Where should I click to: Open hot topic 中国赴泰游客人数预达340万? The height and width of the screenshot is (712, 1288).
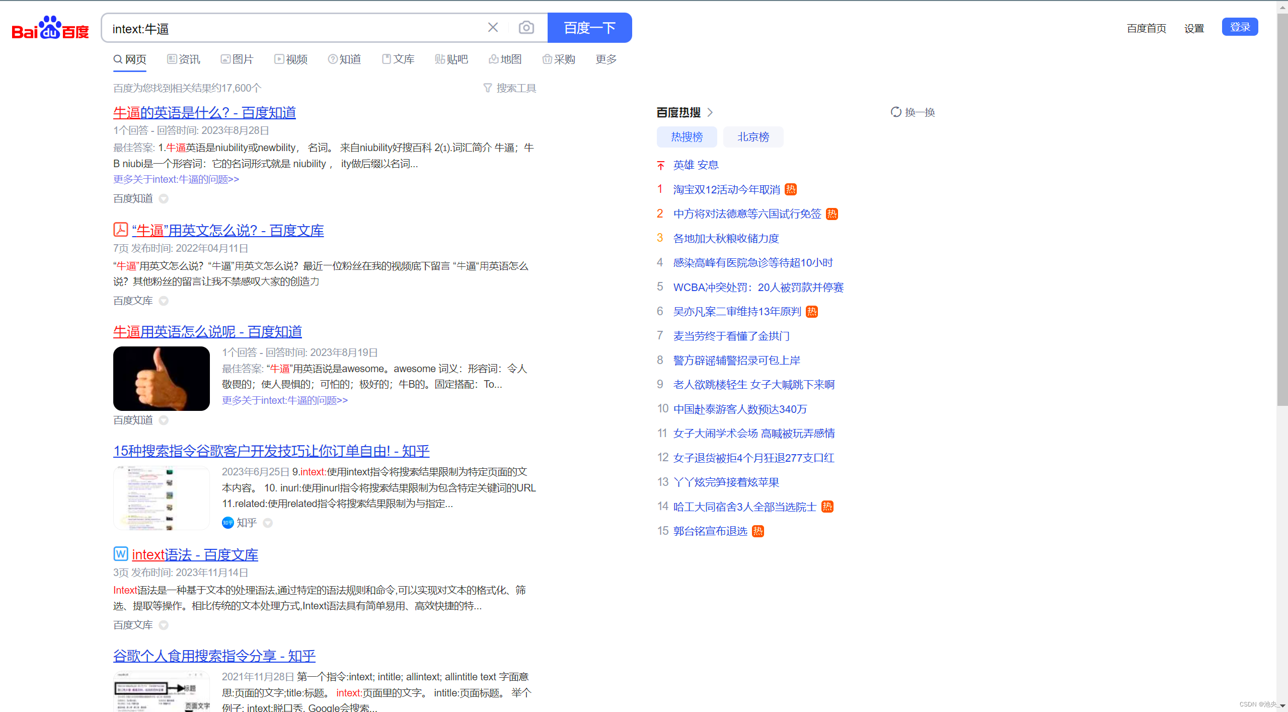740,409
